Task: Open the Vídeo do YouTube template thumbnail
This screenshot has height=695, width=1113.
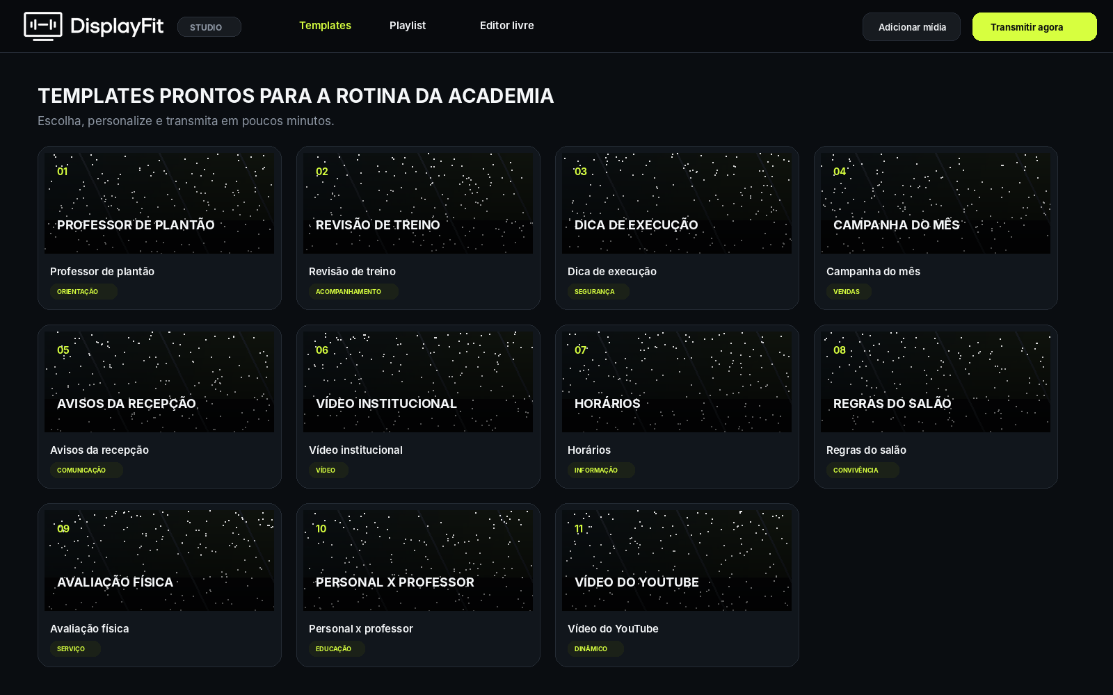Action: 677,560
